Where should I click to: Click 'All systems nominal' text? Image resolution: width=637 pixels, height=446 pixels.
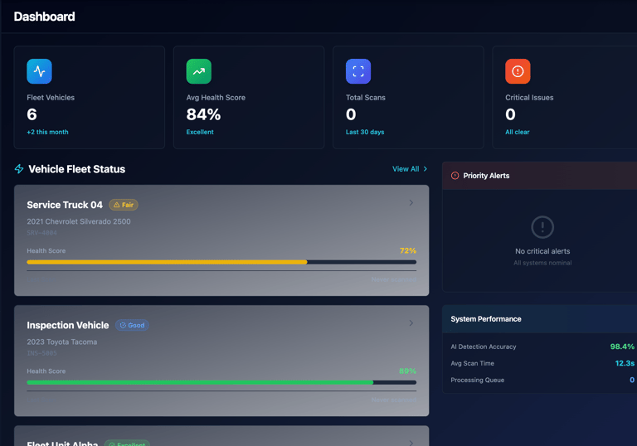[x=542, y=263]
